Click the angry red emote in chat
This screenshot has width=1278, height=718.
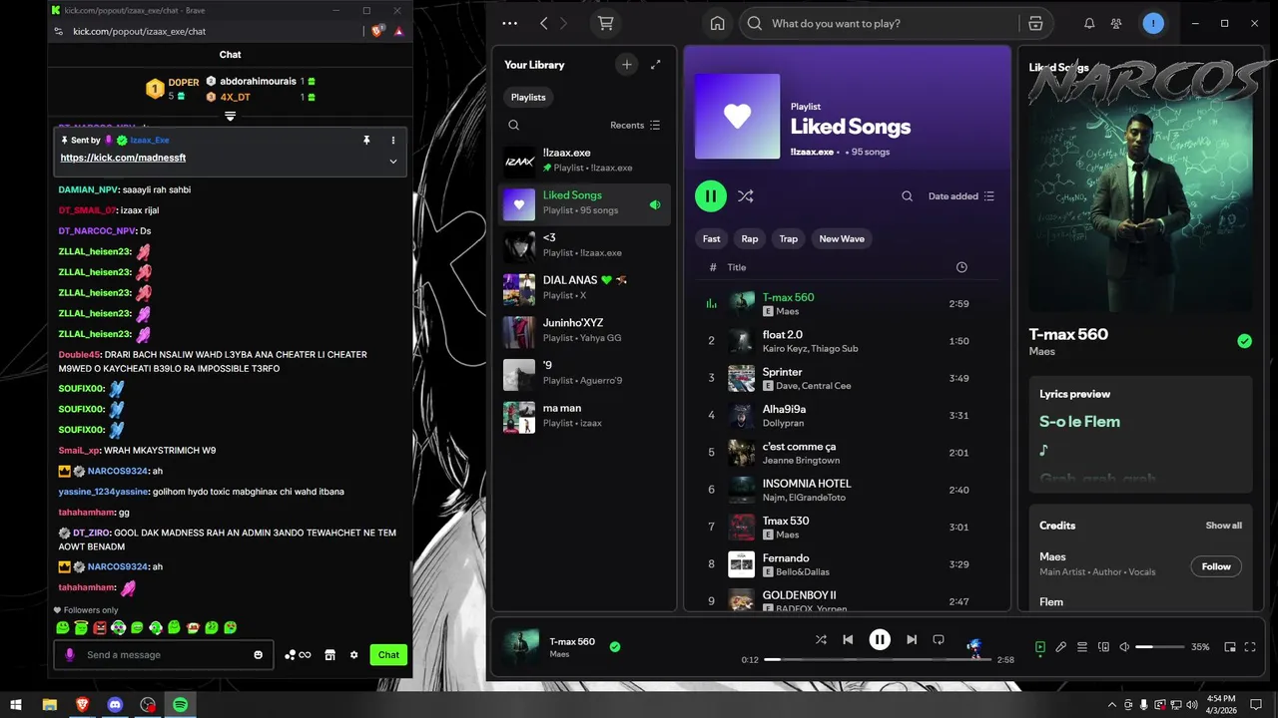pos(100,627)
